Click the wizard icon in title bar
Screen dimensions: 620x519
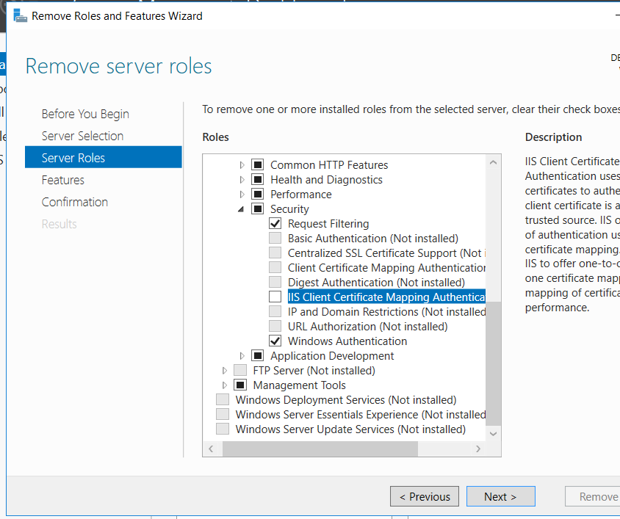pos(19,15)
